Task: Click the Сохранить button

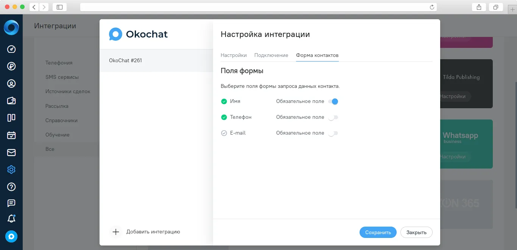Action: 378,232
